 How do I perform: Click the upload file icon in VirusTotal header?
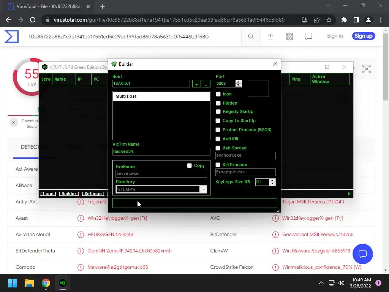coord(270,36)
